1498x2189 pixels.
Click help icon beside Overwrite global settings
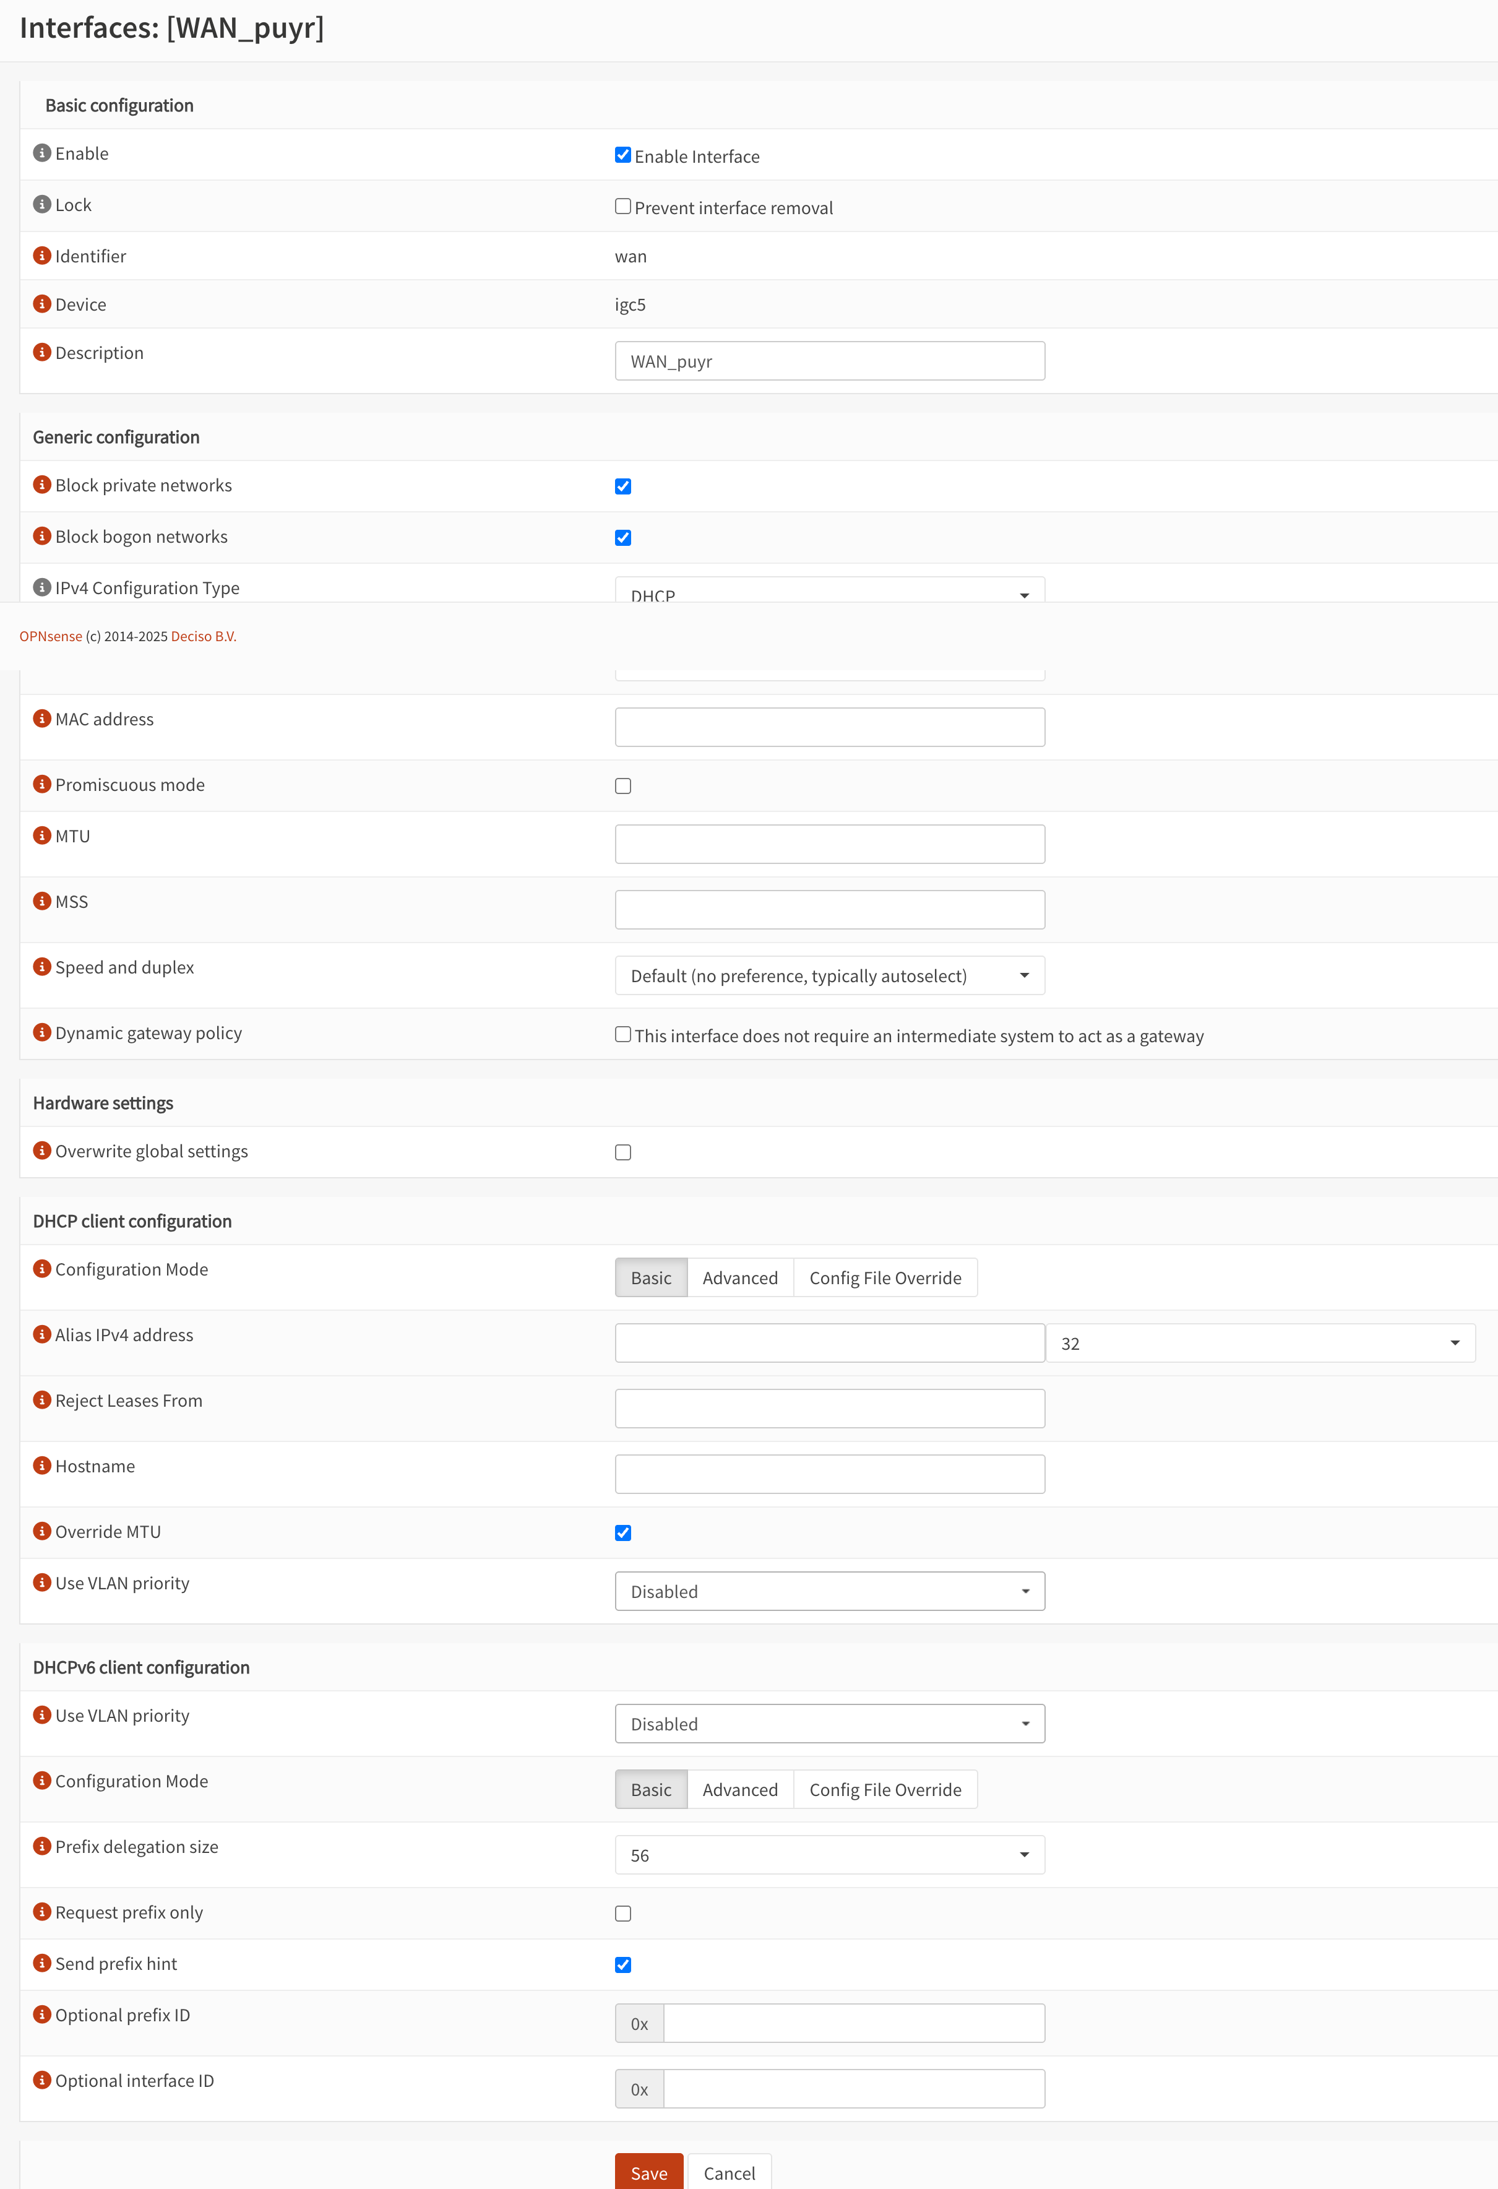click(41, 1150)
